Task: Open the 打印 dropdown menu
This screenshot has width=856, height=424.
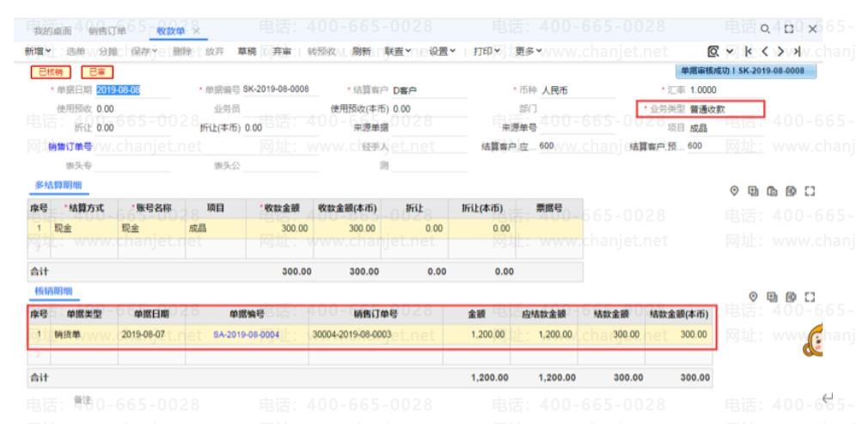Action: coord(486,52)
